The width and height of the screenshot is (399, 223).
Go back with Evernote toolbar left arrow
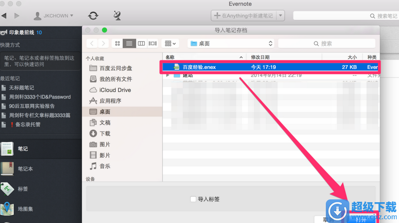click(4, 16)
